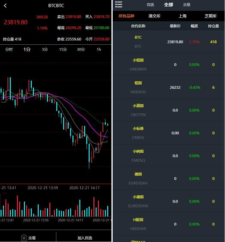The width and height of the screenshot is (225, 242).
Task: Switch to the 自选 tab
Action: tap(150, 5)
